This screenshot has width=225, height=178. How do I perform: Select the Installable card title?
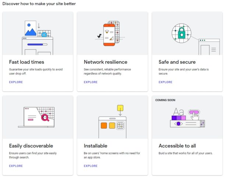tap(96, 146)
